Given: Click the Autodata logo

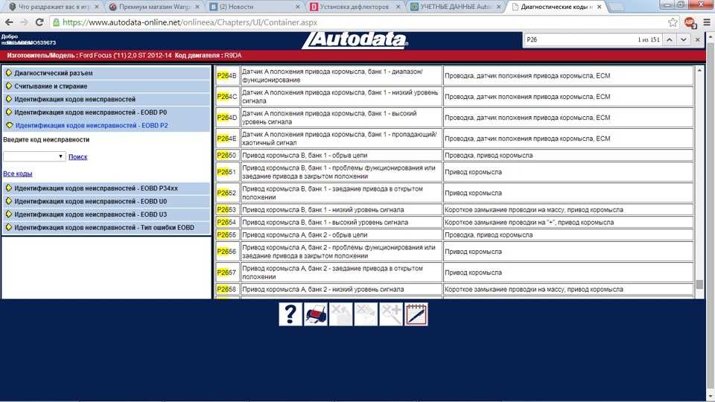Looking at the screenshot, I should [x=355, y=40].
